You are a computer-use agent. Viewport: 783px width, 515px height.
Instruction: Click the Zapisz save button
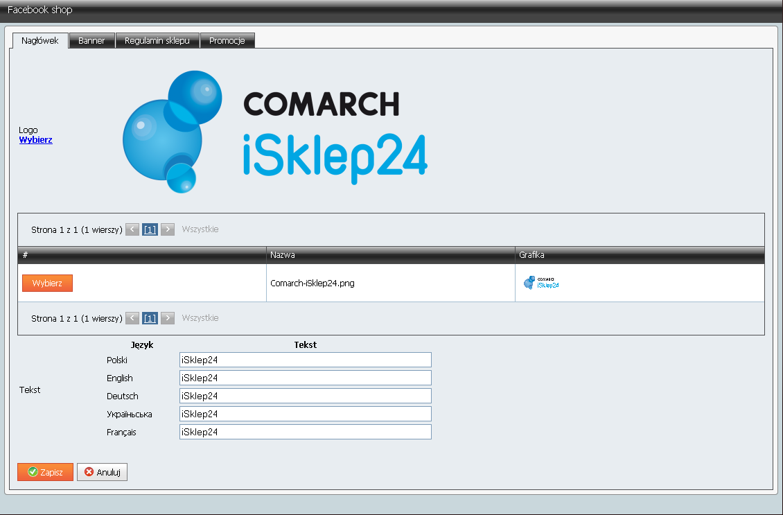(46, 472)
